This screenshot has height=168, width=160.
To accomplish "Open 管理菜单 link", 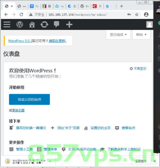I will coord(51,149).
